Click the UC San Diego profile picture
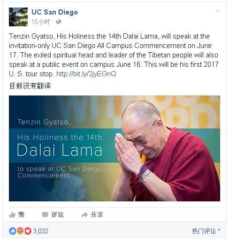 [18, 17]
